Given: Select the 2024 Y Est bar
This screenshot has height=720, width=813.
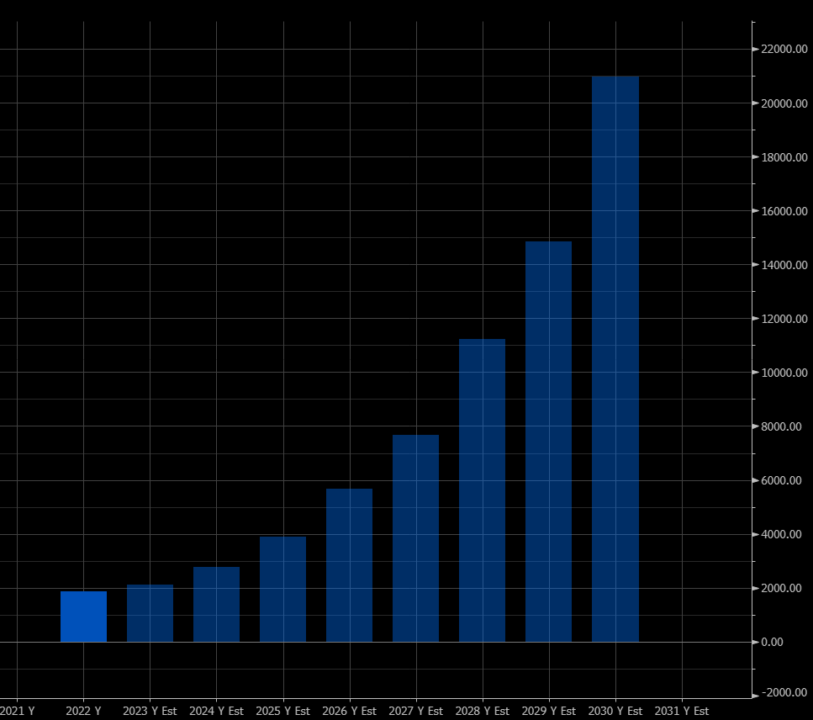Looking at the screenshot, I should pos(216,604).
